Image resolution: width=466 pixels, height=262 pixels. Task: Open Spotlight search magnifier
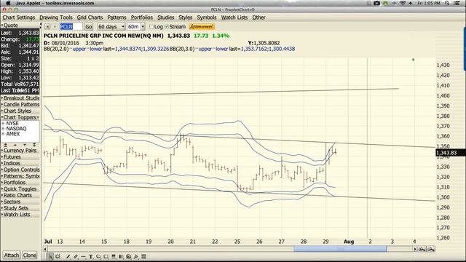(x=447, y=3)
